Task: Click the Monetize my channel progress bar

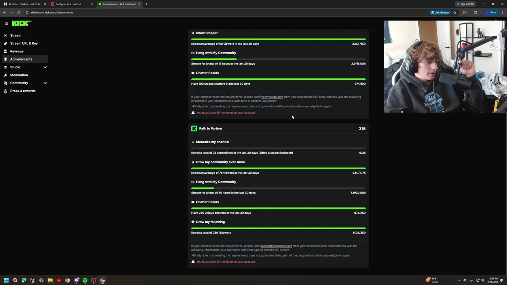Action: click(278, 148)
